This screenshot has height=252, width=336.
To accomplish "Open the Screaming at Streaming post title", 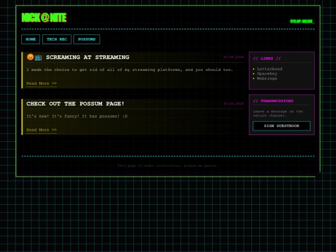I will pos(88,57).
